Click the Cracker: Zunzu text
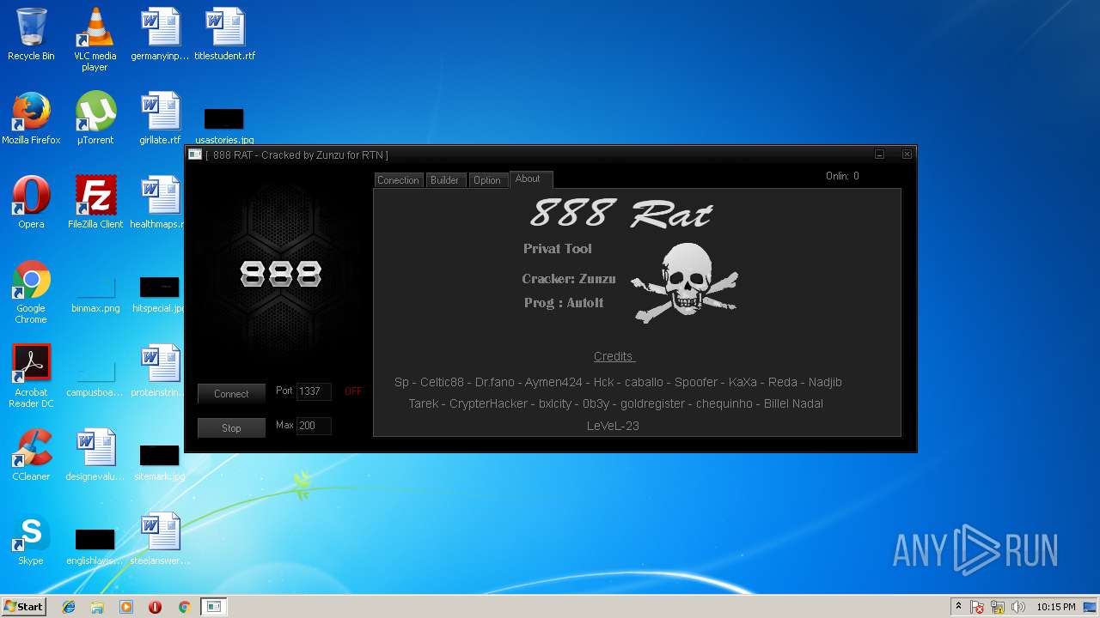The width and height of the screenshot is (1100, 618). (x=569, y=279)
